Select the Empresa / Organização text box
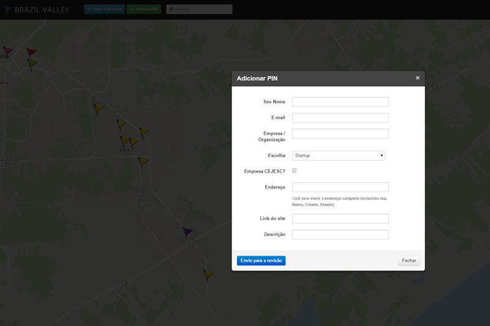The image size is (490, 326). (x=340, y=133)
